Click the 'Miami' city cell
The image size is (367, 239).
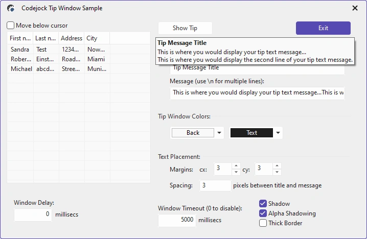[x=96, y=59]
